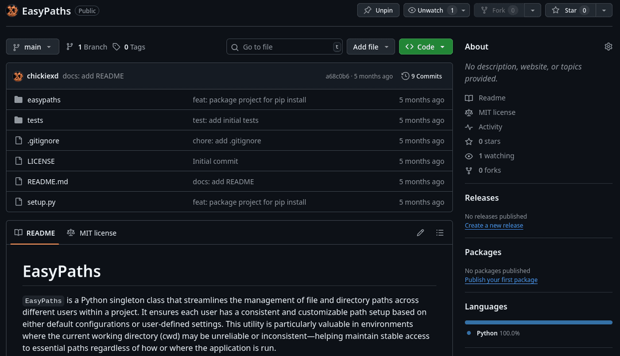Viewport: 620px width, 356px height.
Task: Open 'feat: package project for pip install' in easypaths row
Action: point(249,100)
